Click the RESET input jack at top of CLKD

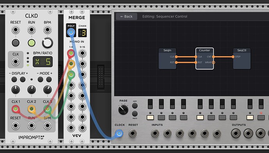[16, 30]
